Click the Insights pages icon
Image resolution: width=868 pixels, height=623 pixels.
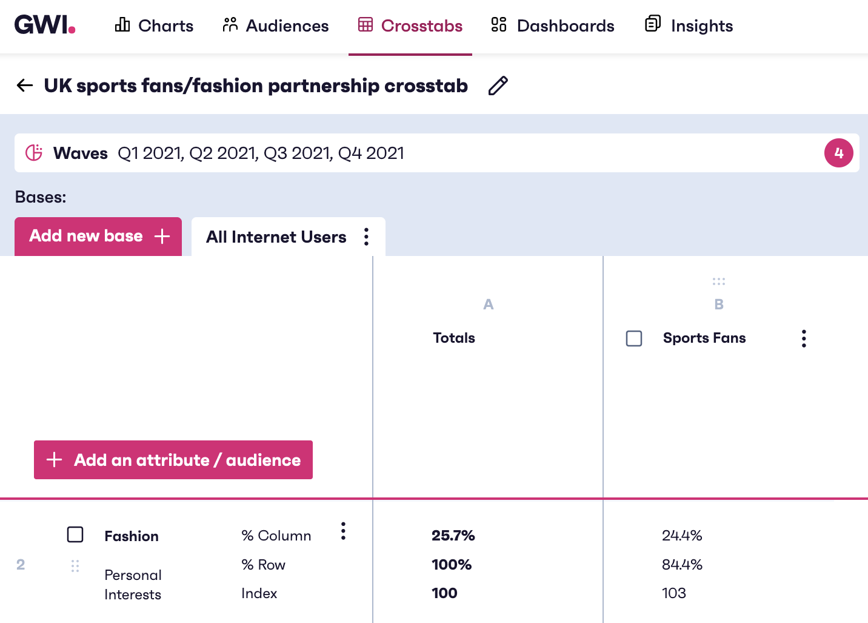pyautogui.click(x=652, y=25)
